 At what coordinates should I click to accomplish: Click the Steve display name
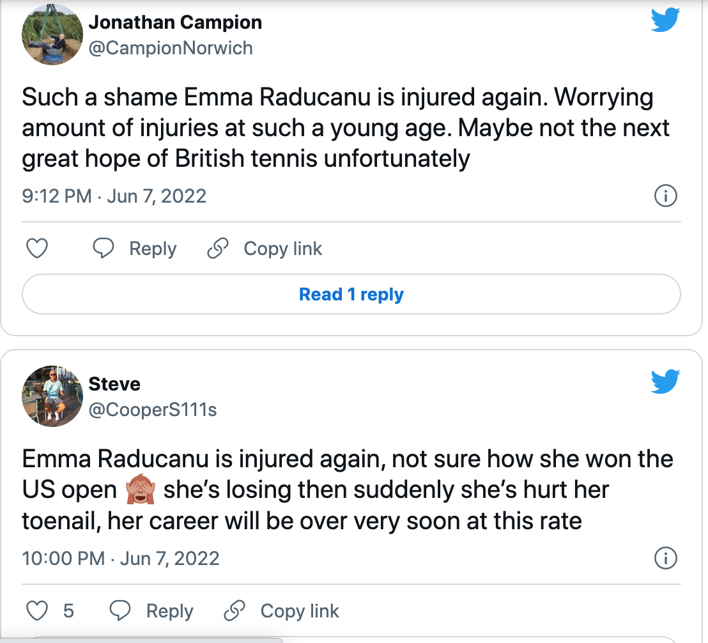click(114, 384)
